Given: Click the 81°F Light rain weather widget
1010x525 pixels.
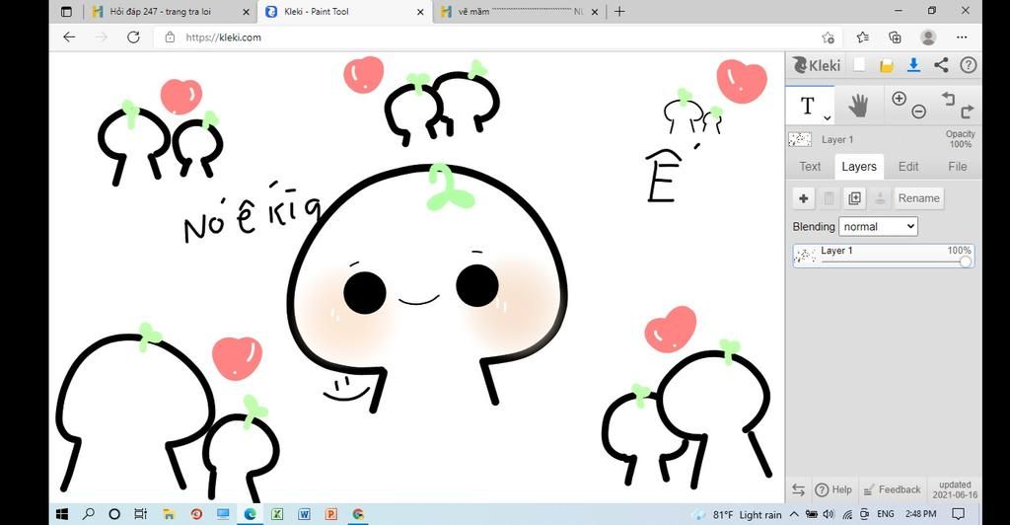Looking at the screenshot, I should coord(738,515).
